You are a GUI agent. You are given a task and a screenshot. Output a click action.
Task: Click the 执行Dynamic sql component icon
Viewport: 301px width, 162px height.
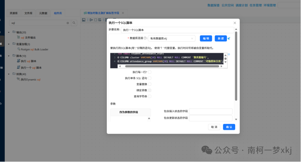point(18,79)
